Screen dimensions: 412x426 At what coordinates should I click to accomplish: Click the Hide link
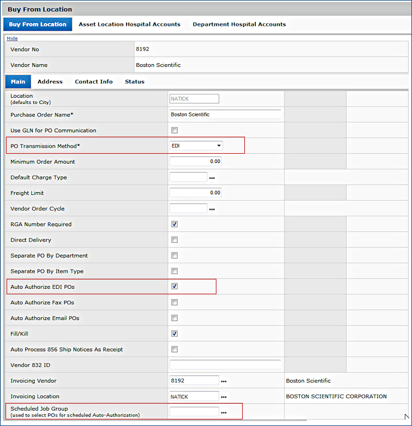(x=12, y=38)
